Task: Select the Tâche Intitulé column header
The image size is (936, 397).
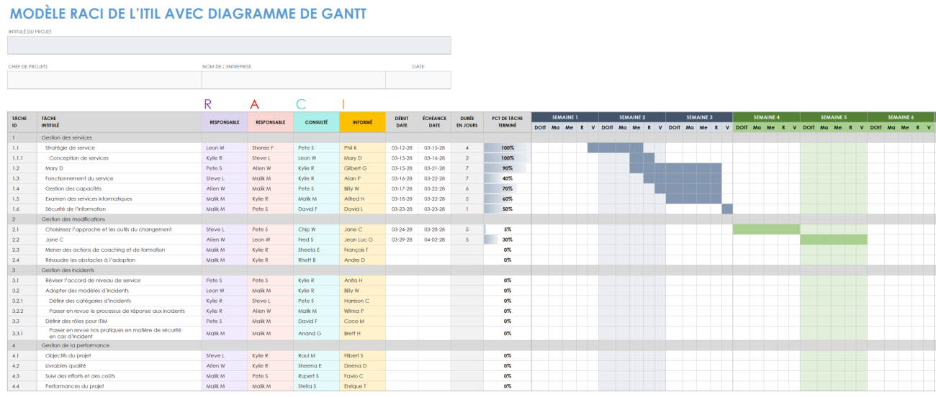Action: pos(119,122)
